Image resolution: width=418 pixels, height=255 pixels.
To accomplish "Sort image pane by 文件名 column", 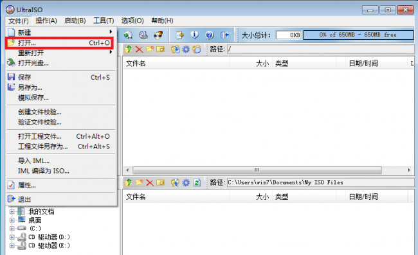I will coord(176,64).
